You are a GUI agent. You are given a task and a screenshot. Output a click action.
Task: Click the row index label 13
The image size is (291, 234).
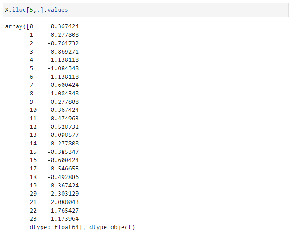click(x=33, y=135)
